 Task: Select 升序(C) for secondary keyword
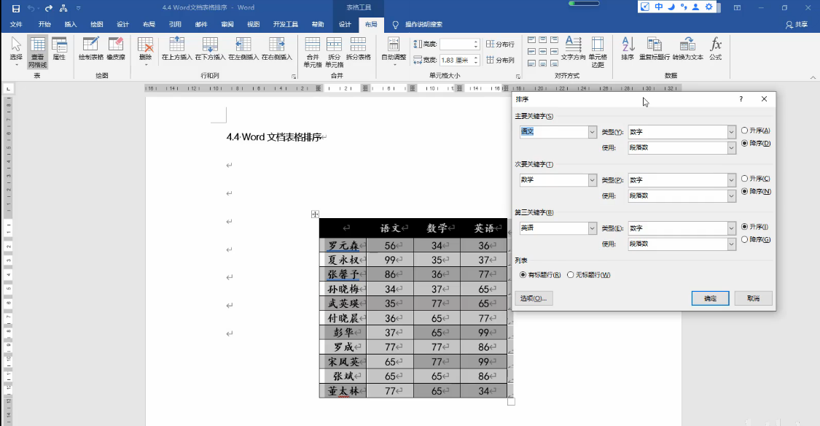(755, 179)
